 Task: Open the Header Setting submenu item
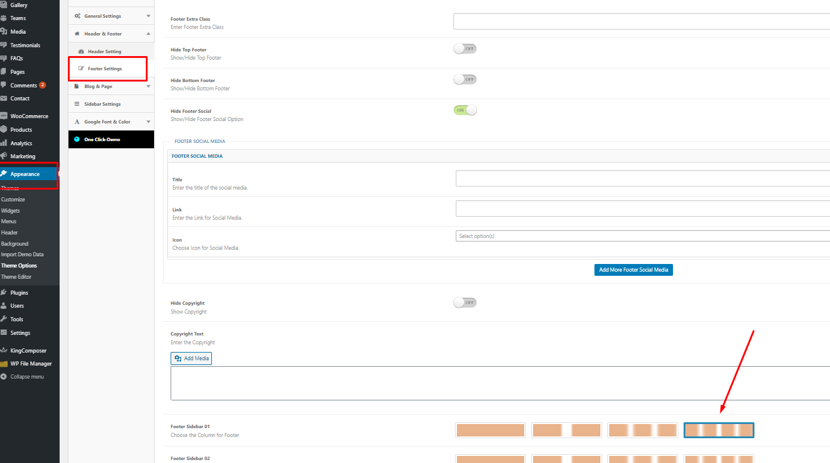click(x=104, y=51)
